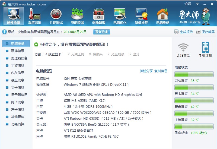
Task: Click the 重新检测 rescan button
Action: (x=101, y=32)
